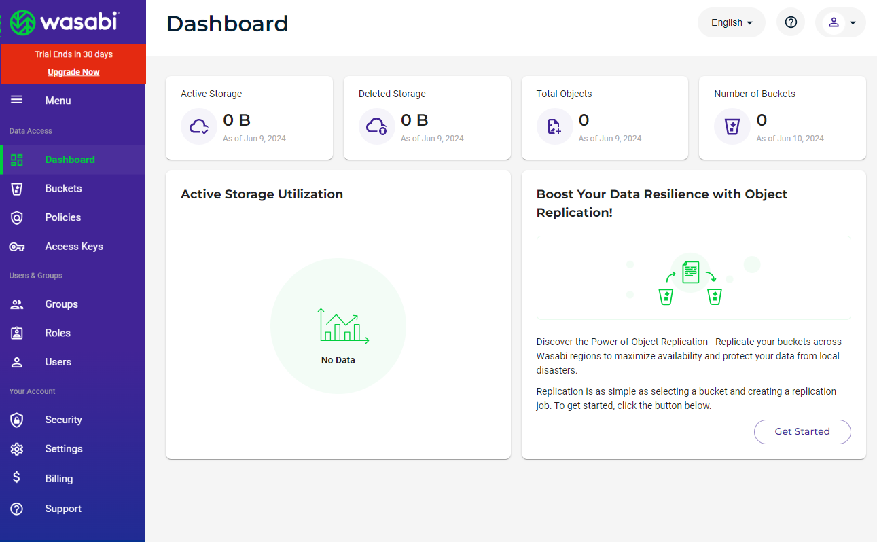Open help via the top-right question mark icon
877x542 pixels.
[x=791, y=22]
